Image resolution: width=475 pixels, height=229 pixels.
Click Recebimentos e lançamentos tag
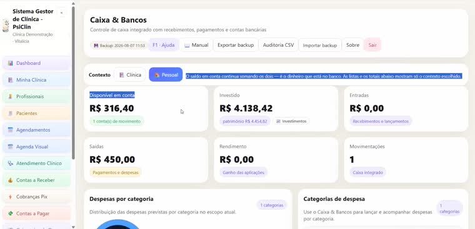381,121
